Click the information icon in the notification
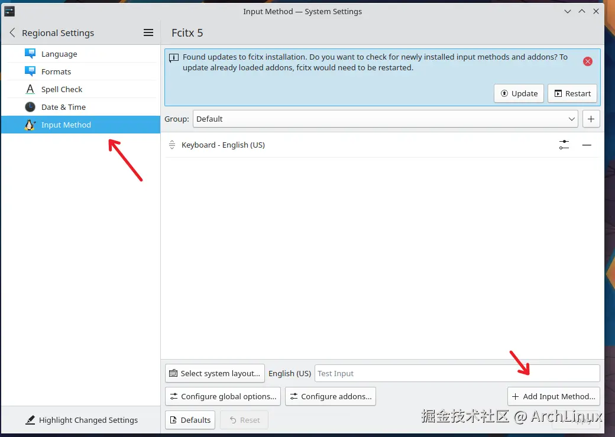Screen dimensions: 615x437 174,58
